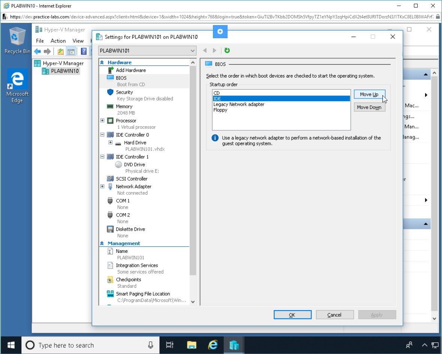The width and height of the screenshot is (442, 354).
Task: Open the Microsoft Edge desktop shortcut
Action: click(x=17, y=86)
